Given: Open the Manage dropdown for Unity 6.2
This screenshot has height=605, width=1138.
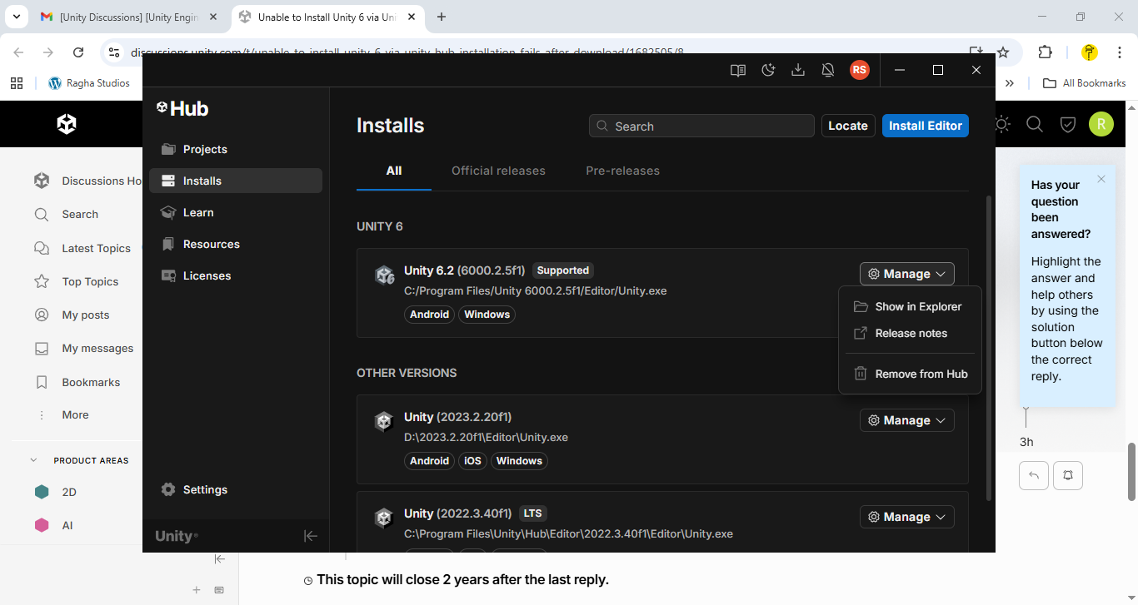Looking at the screenshot, I should pos(906,273).
